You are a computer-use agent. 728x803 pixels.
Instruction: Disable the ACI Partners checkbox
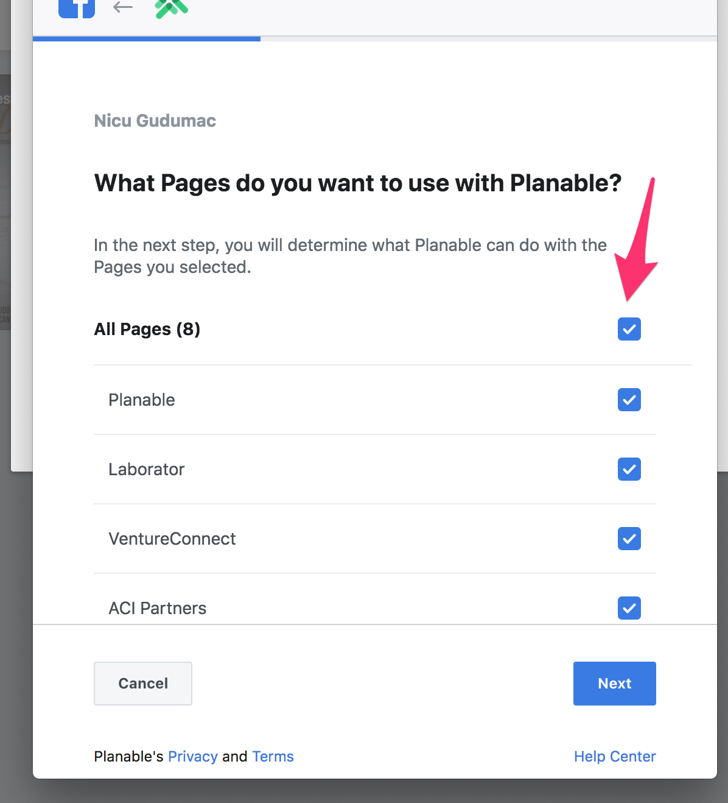(629, 607)
